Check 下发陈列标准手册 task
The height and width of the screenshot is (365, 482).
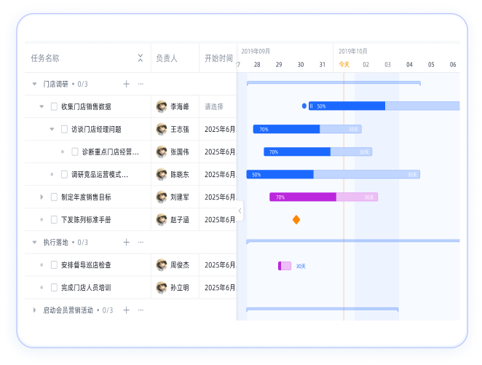coord(54,219)
